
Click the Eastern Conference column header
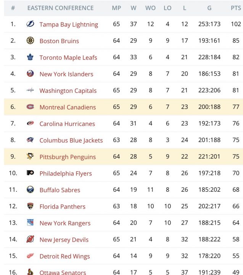point(60,8)
